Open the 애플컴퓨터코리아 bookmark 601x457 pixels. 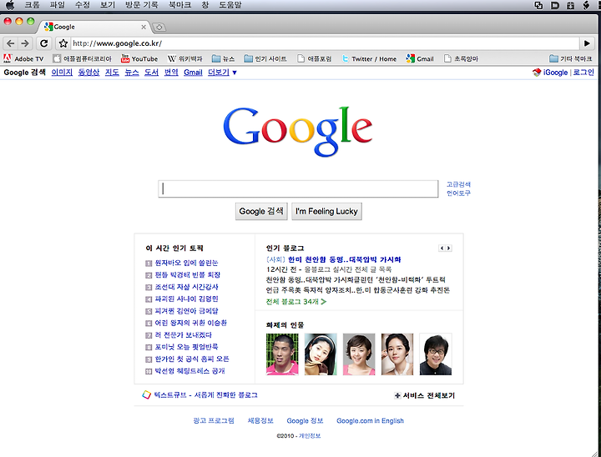[x=82, y=58]
